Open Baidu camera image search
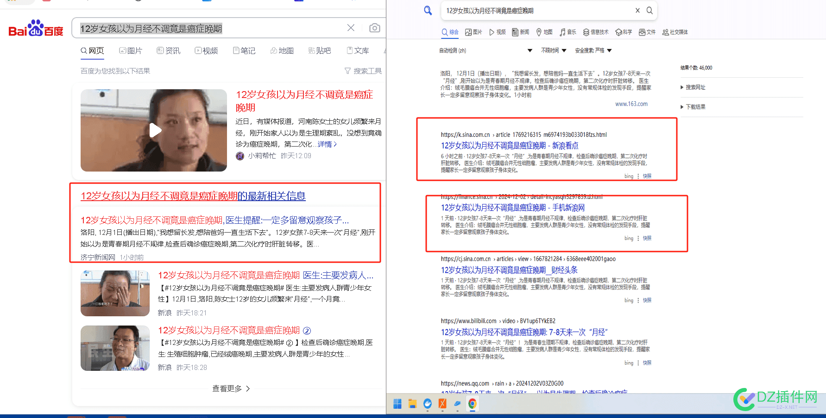Image resolution: width=826 pixels, height=418 pixels. [x=374, y=28]
